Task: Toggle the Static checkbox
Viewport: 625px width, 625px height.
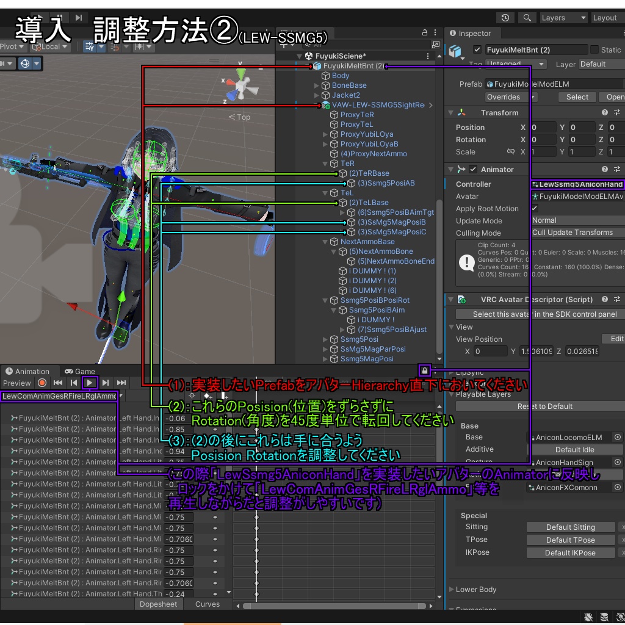Action: click(594, 49)
